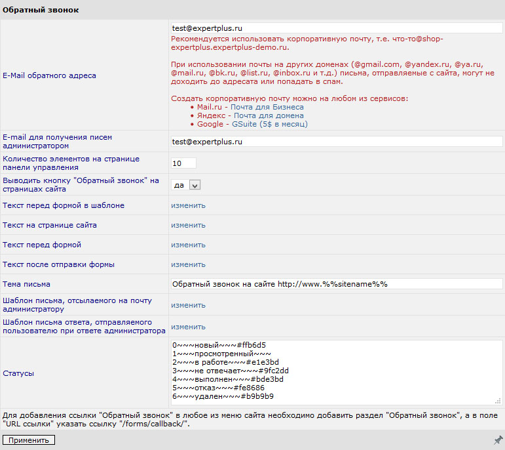Click status line "3~~~не отвечает~~~#9fc2dd"

pyautogui.click(x=231, y=371)
